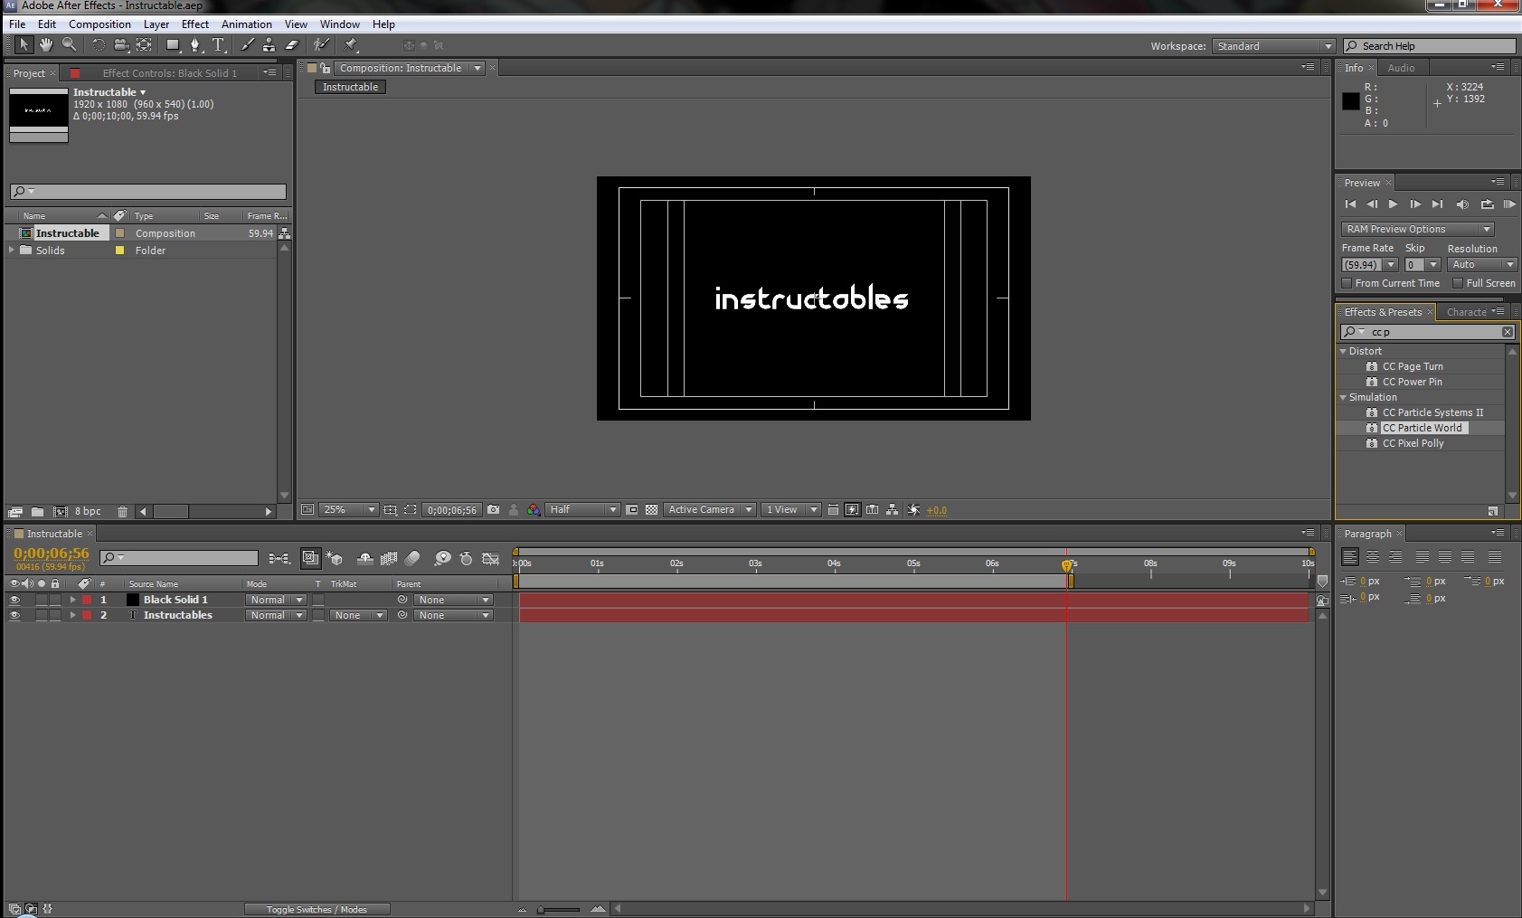Select the Zoom magnifier tool
Image resolution: width=1522 pixels, height=918 pixels.
(x=69, y=44)
